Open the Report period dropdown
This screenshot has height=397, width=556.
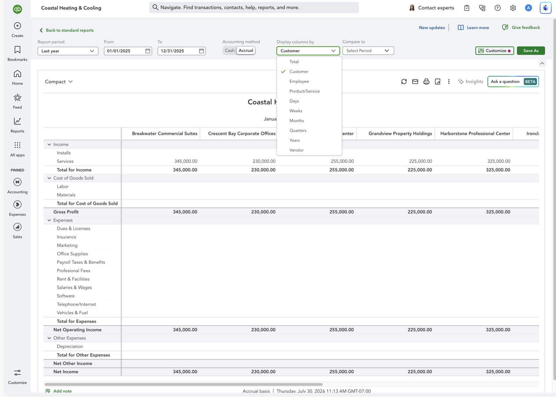point(68,51)
